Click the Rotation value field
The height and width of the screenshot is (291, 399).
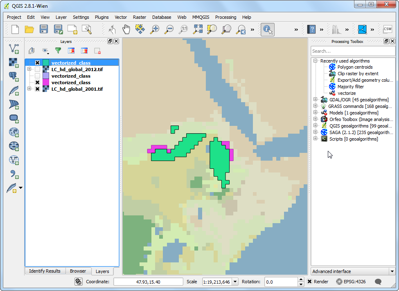coord(281,282)
